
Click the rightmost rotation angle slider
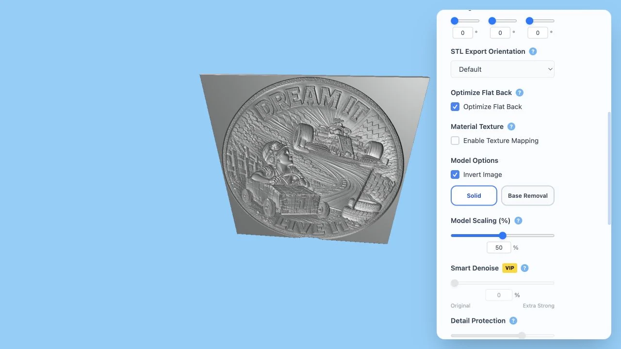tap(540, 21)
